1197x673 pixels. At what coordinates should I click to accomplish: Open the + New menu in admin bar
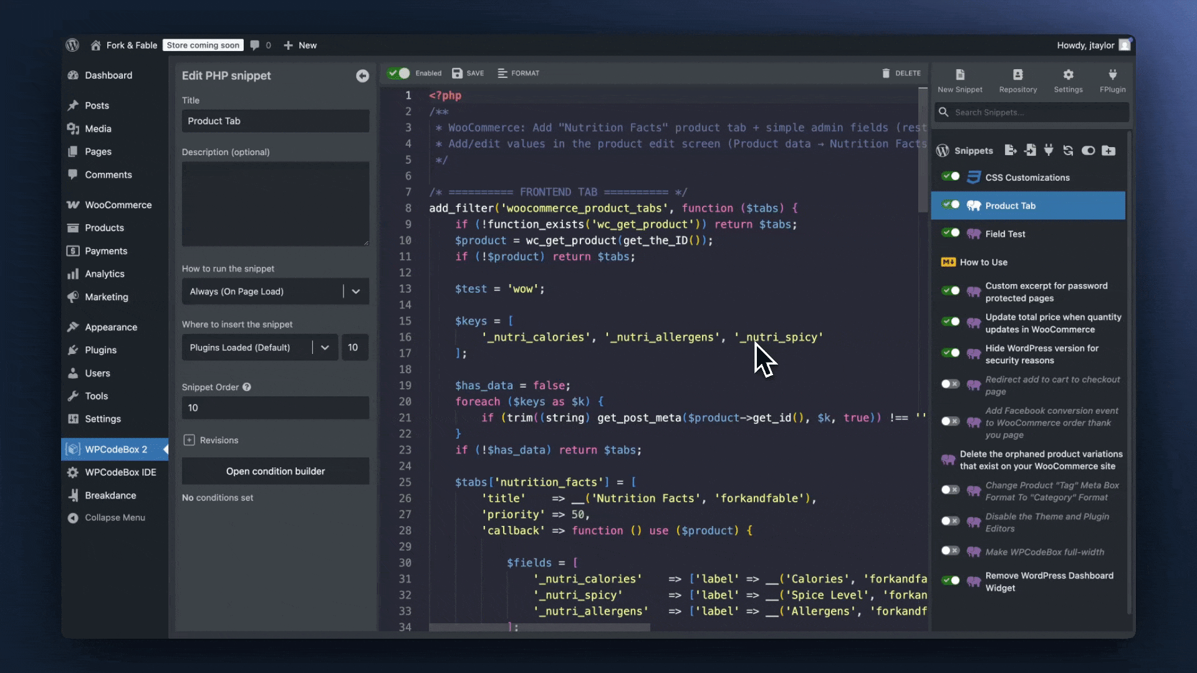[300, 45]
